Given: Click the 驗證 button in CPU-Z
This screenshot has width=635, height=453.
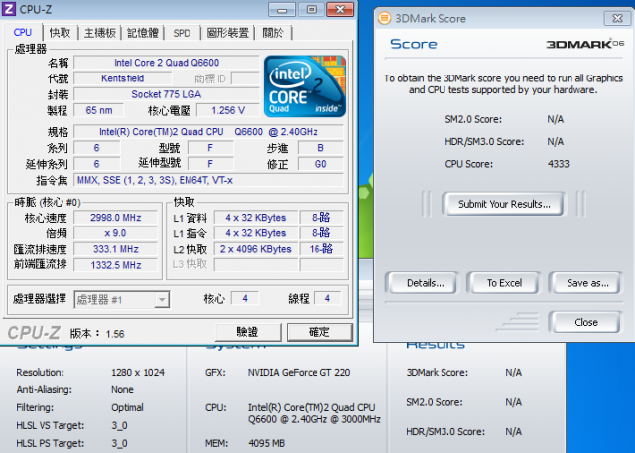Looking at the screenshot, I should click(247, 332).
